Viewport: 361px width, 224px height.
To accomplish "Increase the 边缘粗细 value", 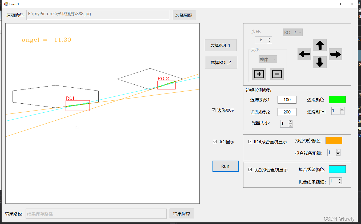I will tap(342, 109).
